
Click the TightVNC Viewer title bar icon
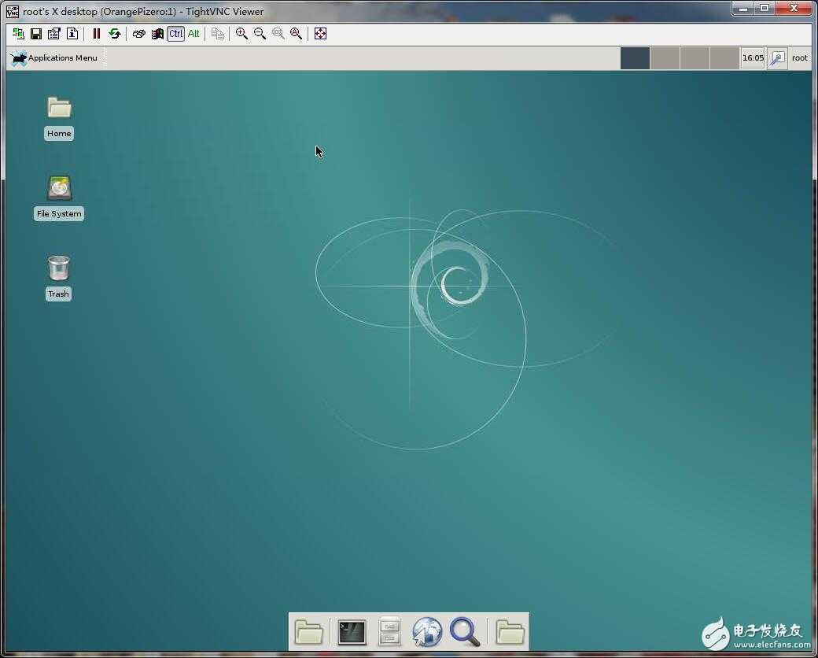[13, 12]
